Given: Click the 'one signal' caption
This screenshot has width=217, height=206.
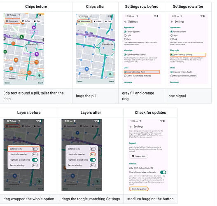Looking at the screenshot, I should pyautogui.click(x=177, y=96).
